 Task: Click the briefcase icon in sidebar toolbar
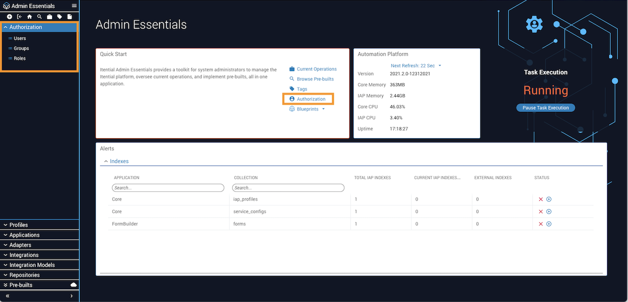coord(50,17)
